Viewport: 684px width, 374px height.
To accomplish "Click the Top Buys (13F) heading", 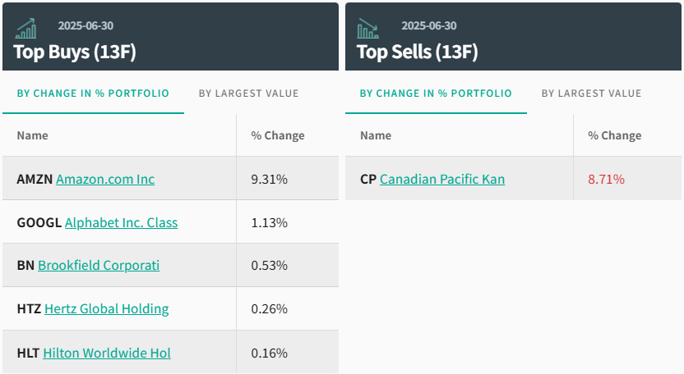I will tap(75, 52).
